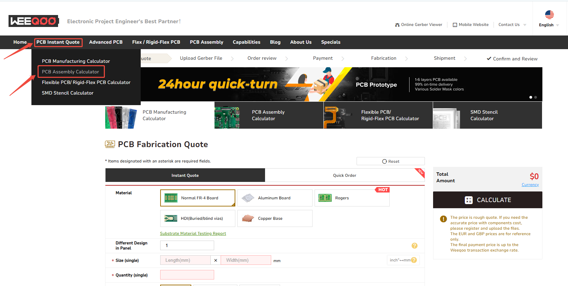Image resolution: width=568 pixels, height=286 pixels.
Task: Click the WEEQOO logo
Action: (33, 21)
